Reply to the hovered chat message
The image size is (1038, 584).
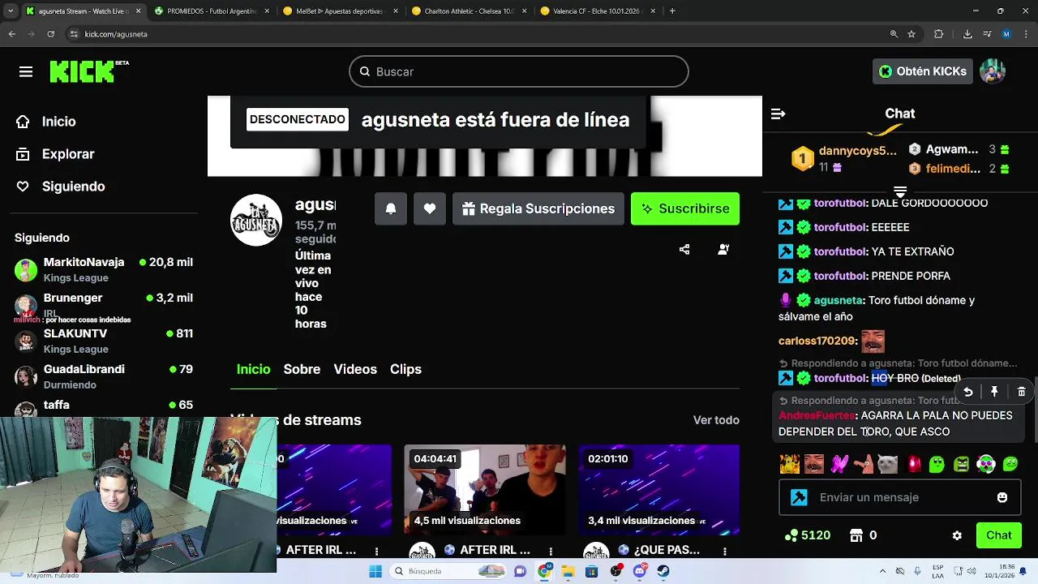[x=967, y=392]
